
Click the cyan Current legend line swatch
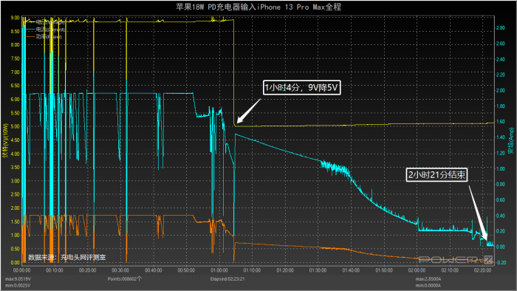[30, 30]
